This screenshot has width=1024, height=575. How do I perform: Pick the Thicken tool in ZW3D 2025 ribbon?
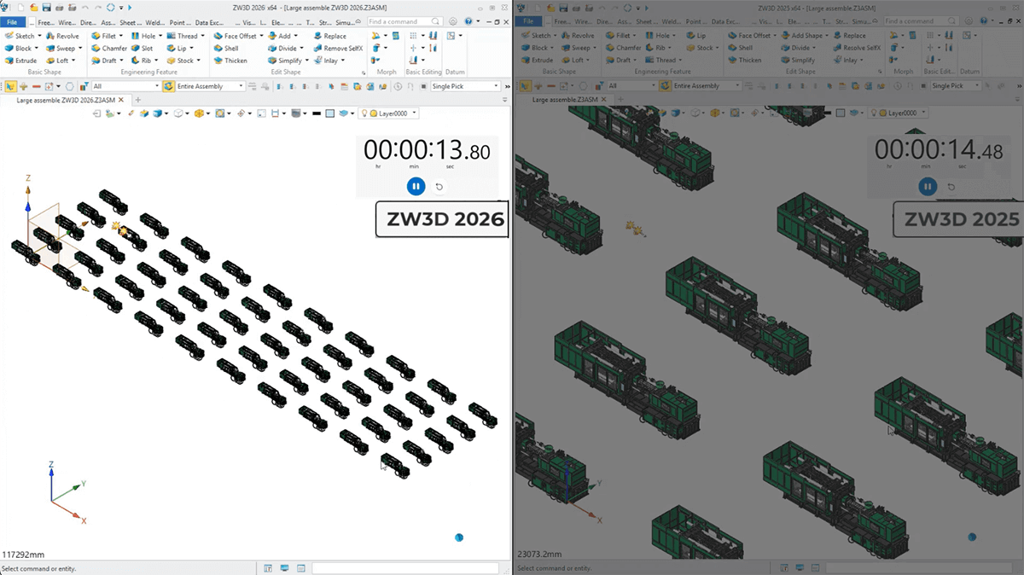[x=749, y=60]
